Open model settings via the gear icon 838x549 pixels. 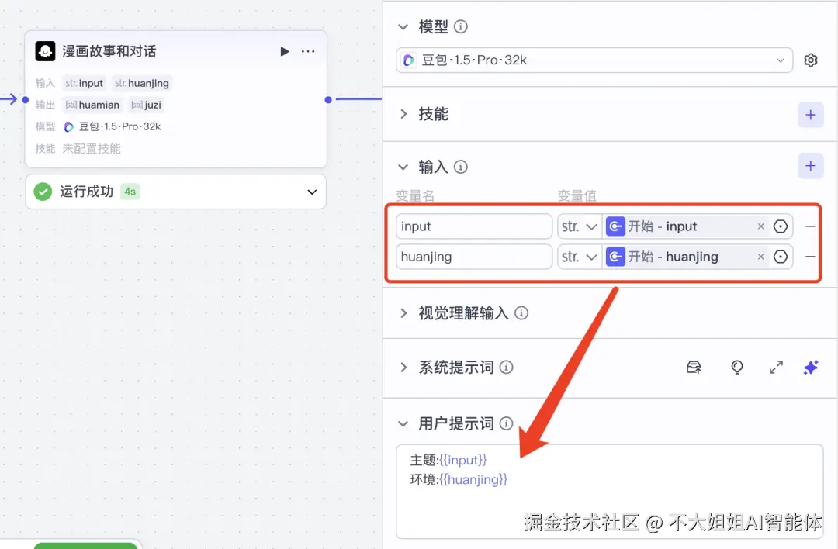[x=810, y=60]
